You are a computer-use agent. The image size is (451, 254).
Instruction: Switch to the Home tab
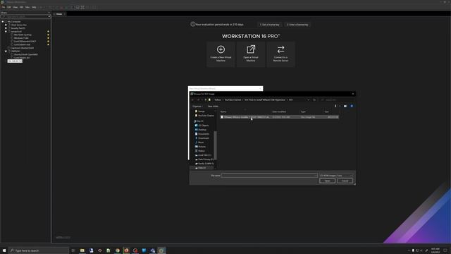point(59,14)
